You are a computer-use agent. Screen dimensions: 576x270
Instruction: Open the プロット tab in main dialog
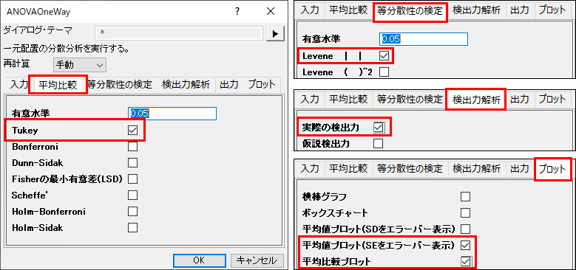click(262, 85)
